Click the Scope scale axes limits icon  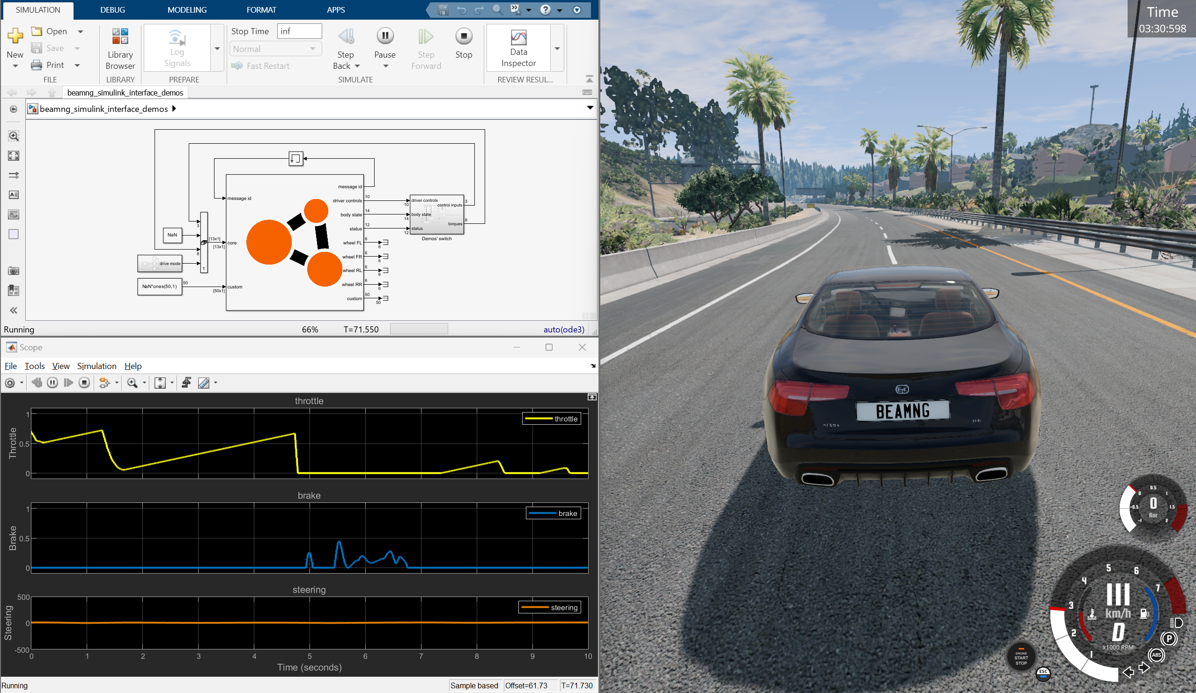pyautogui.click(x=161, y=383)
